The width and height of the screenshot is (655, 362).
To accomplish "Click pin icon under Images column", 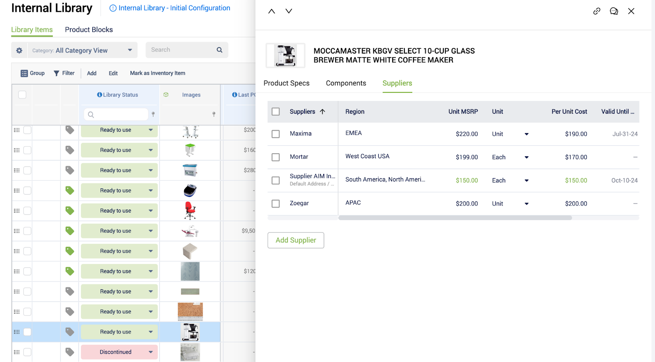I will coord(214,114).
